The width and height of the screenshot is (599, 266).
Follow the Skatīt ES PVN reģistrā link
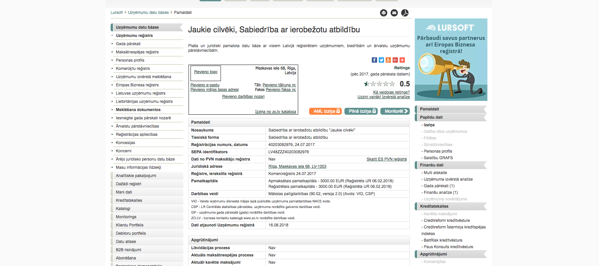coord(386,159)
